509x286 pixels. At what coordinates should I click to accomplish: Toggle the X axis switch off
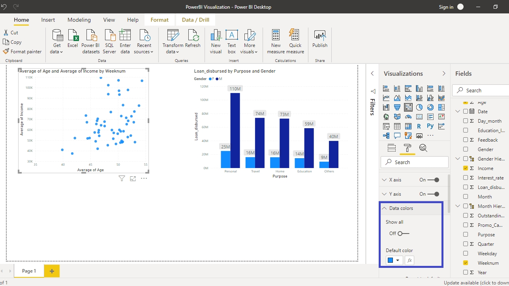434,180
